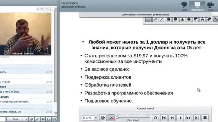The height and width of the screenshot is (122, 218).
Task: Click the attachment link icon in chat
Action: point(37,119)
